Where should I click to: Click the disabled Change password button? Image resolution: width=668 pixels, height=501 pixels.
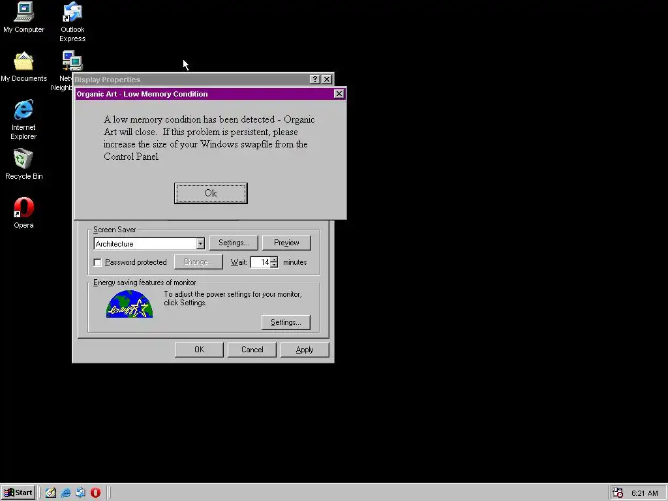198,262
